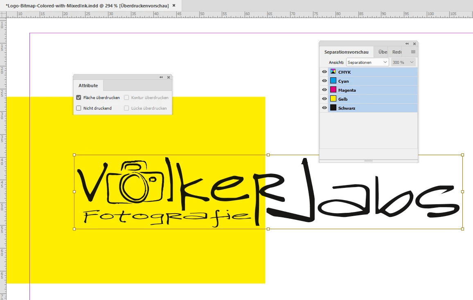The width and height of the screenshot is (473, 300).
Task: Switch to the Separationsvorschau tab
Action: tap(346, 52)
